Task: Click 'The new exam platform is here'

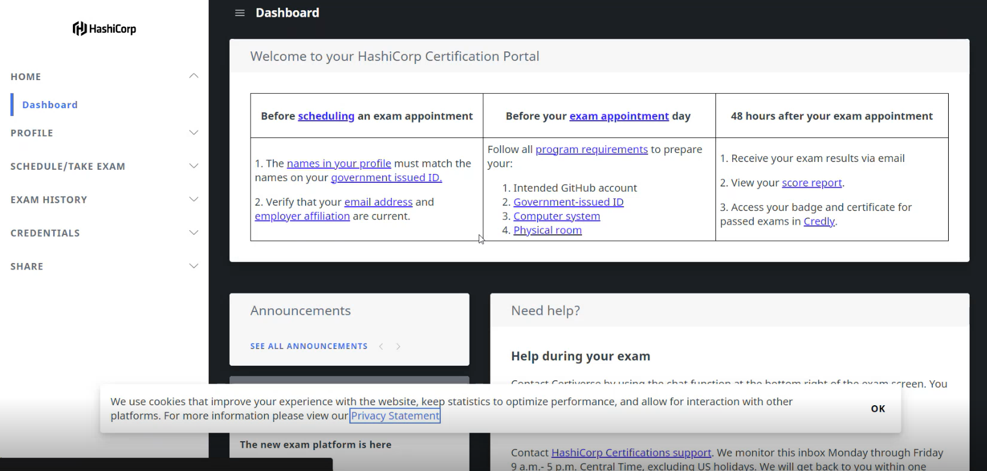Action: (315, 445)
